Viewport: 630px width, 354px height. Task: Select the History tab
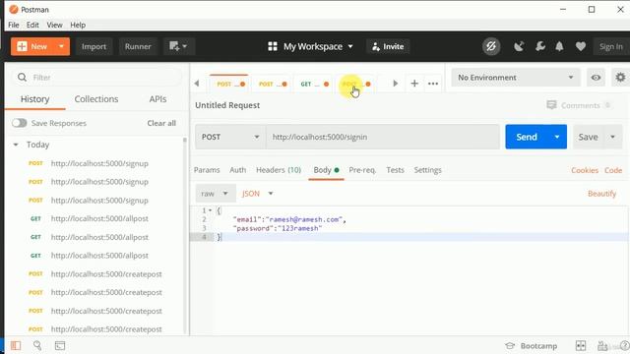point(35,99)
